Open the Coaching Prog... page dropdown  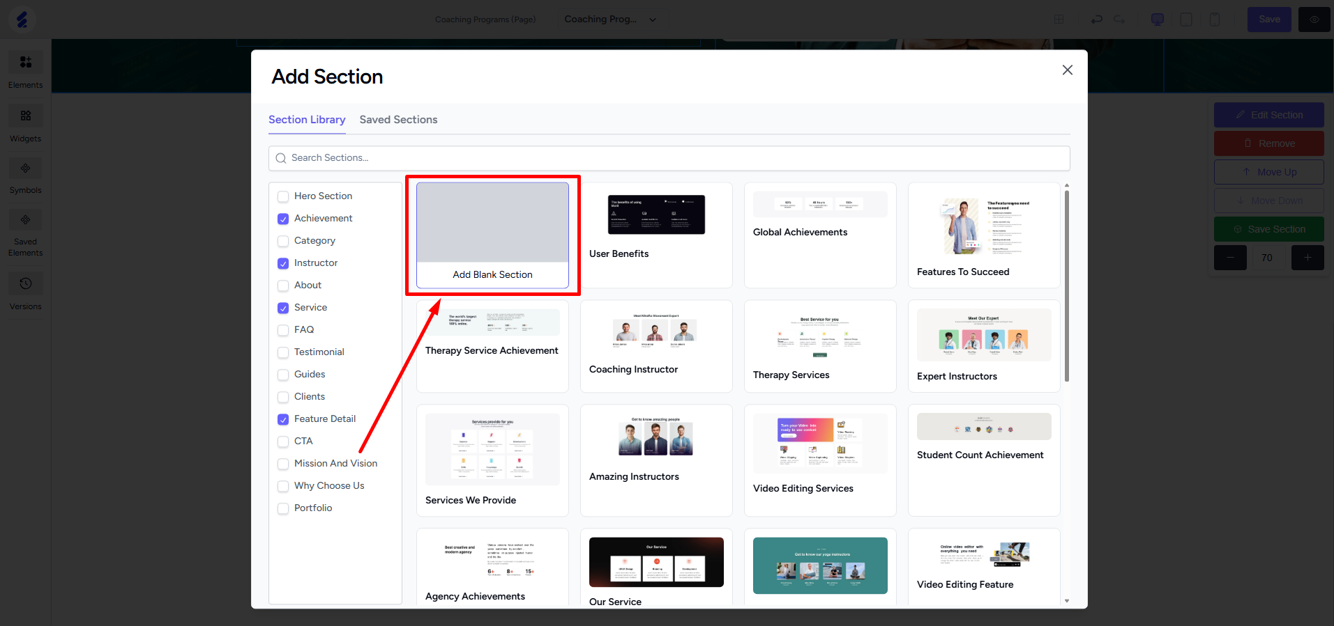610,19
